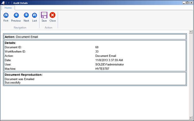The height and width of the screenshot is (121, 194).
Task: Close the window with the title bar X
Action: click(191, 3)
